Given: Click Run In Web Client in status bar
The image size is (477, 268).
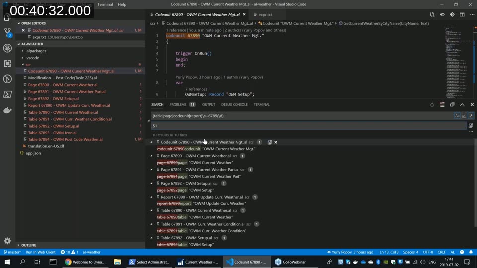Looking at the screenshot, I should coord(40,252).
